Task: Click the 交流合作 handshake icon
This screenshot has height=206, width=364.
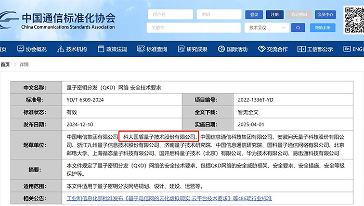Action: [262, 49]
